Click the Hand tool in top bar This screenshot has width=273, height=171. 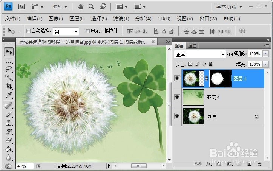coord(80,7)
